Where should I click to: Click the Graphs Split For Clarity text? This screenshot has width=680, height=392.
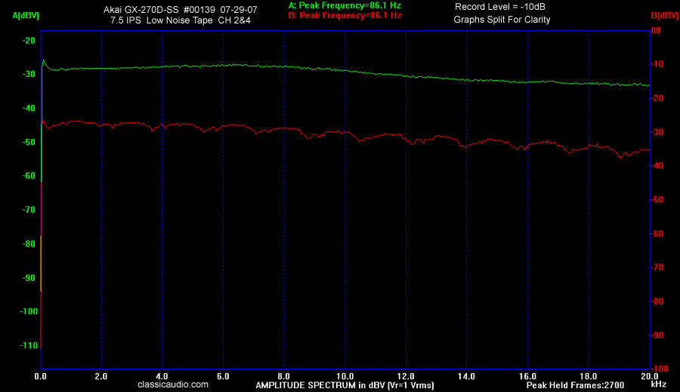(502, 20)
